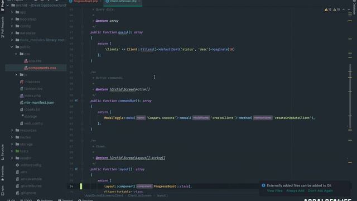Click the .htaccess file icon
The width and height of the screenshot is (357, 201).
[x=22, y=82]
